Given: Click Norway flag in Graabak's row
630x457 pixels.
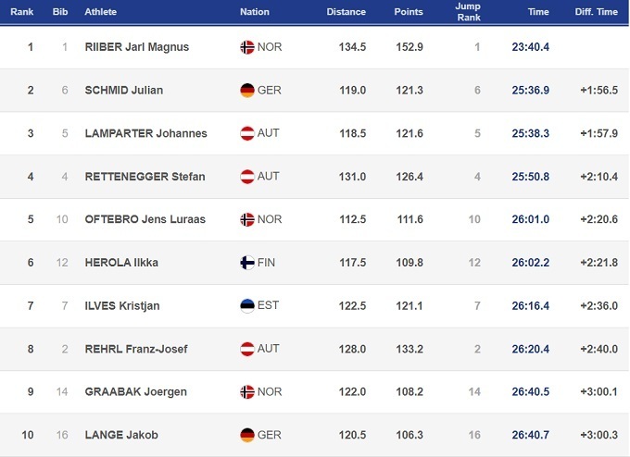Looking at the screenshot, I should pos(247,392).
